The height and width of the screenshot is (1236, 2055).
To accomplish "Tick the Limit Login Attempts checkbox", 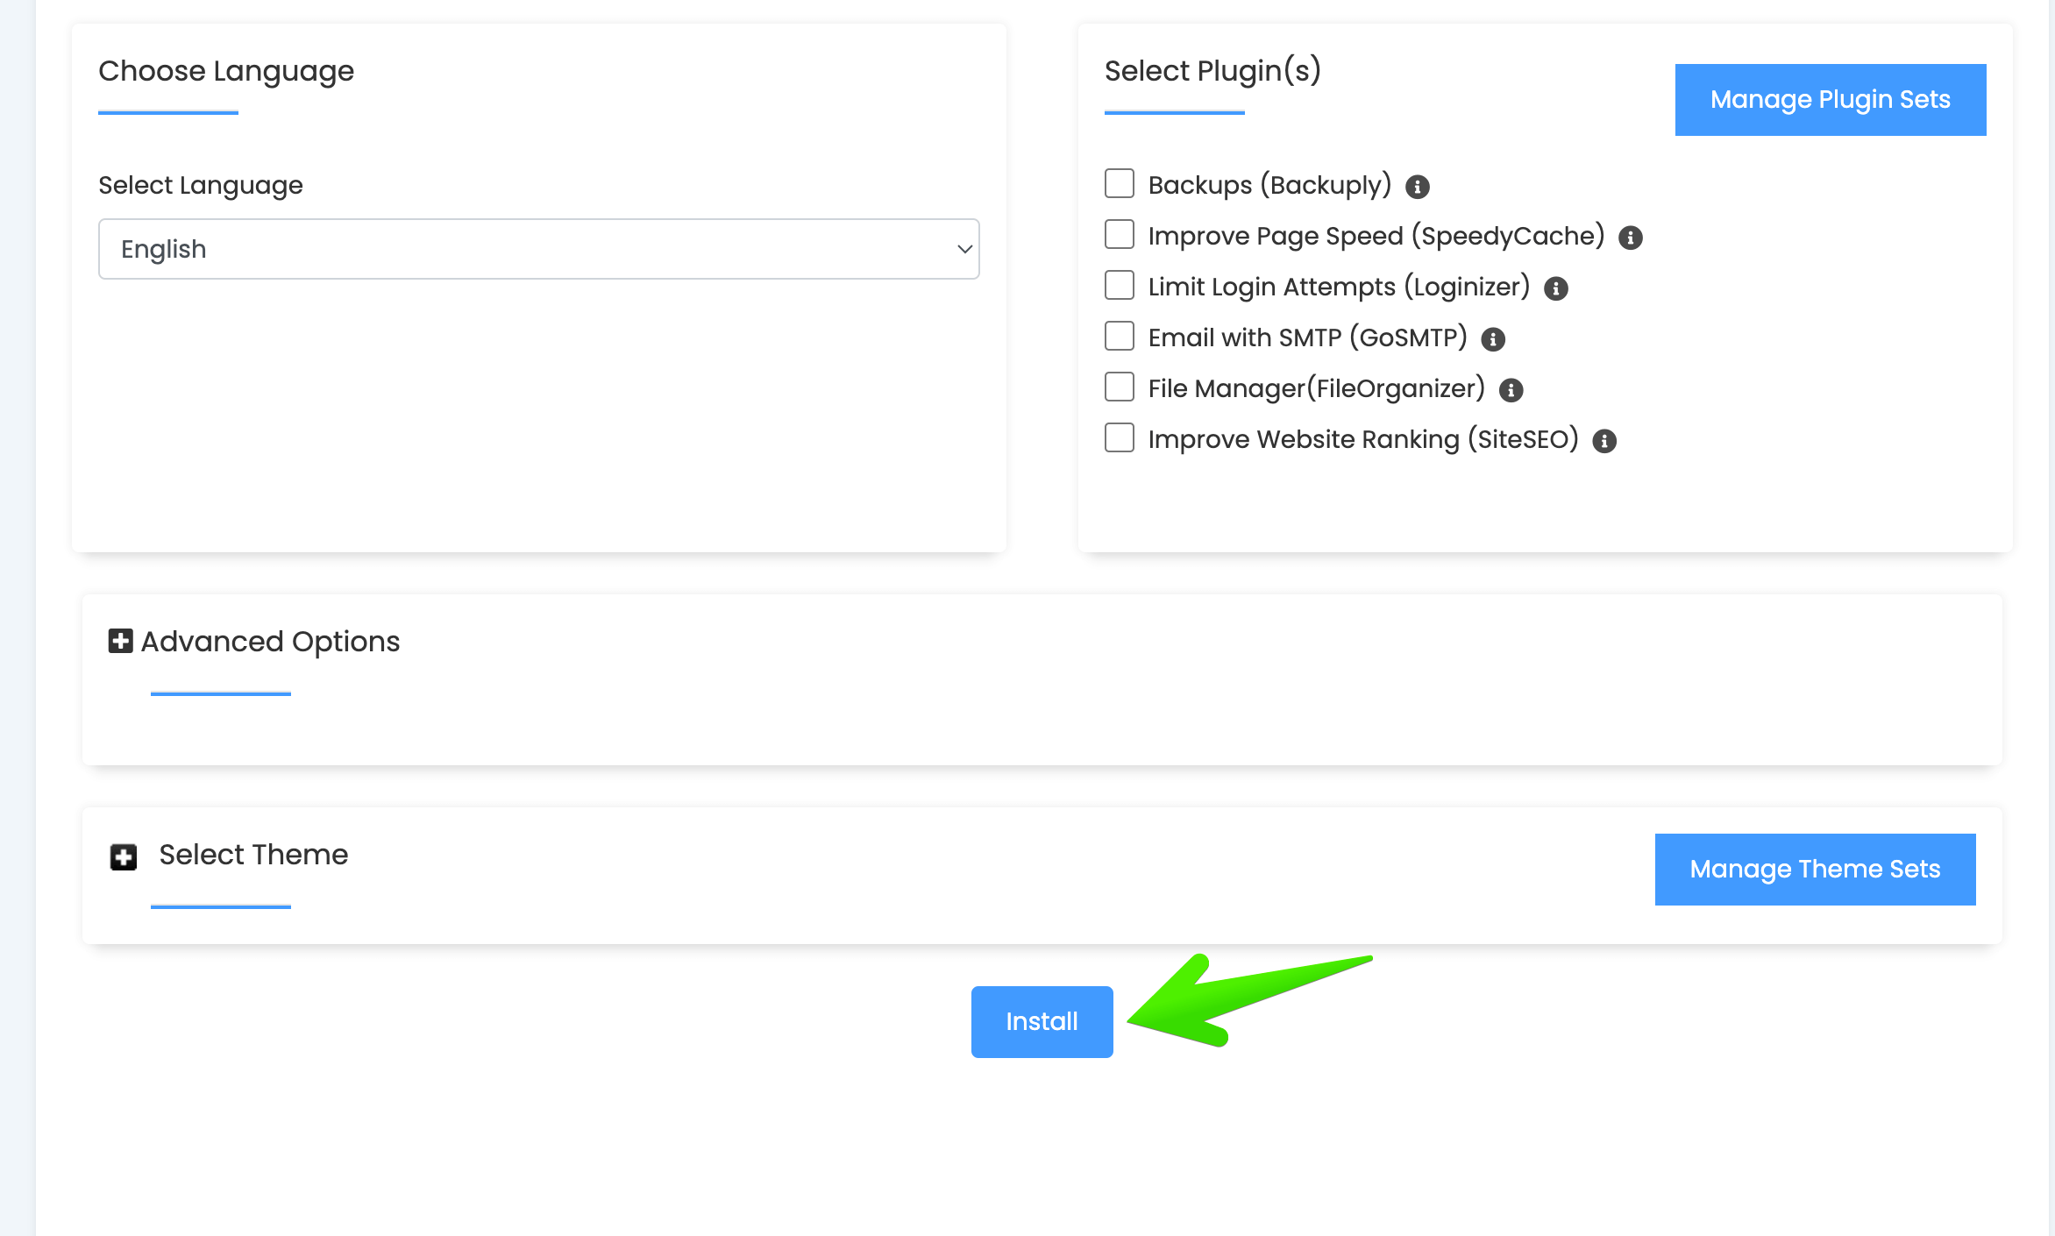I will tap(1120, 286).
